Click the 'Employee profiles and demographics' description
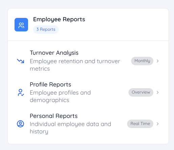The image size is (174, 150). point(60,96)
